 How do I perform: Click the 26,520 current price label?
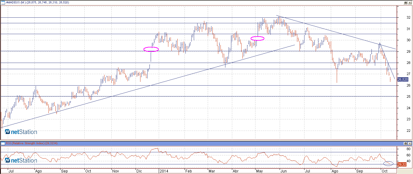tap(402, 79)
